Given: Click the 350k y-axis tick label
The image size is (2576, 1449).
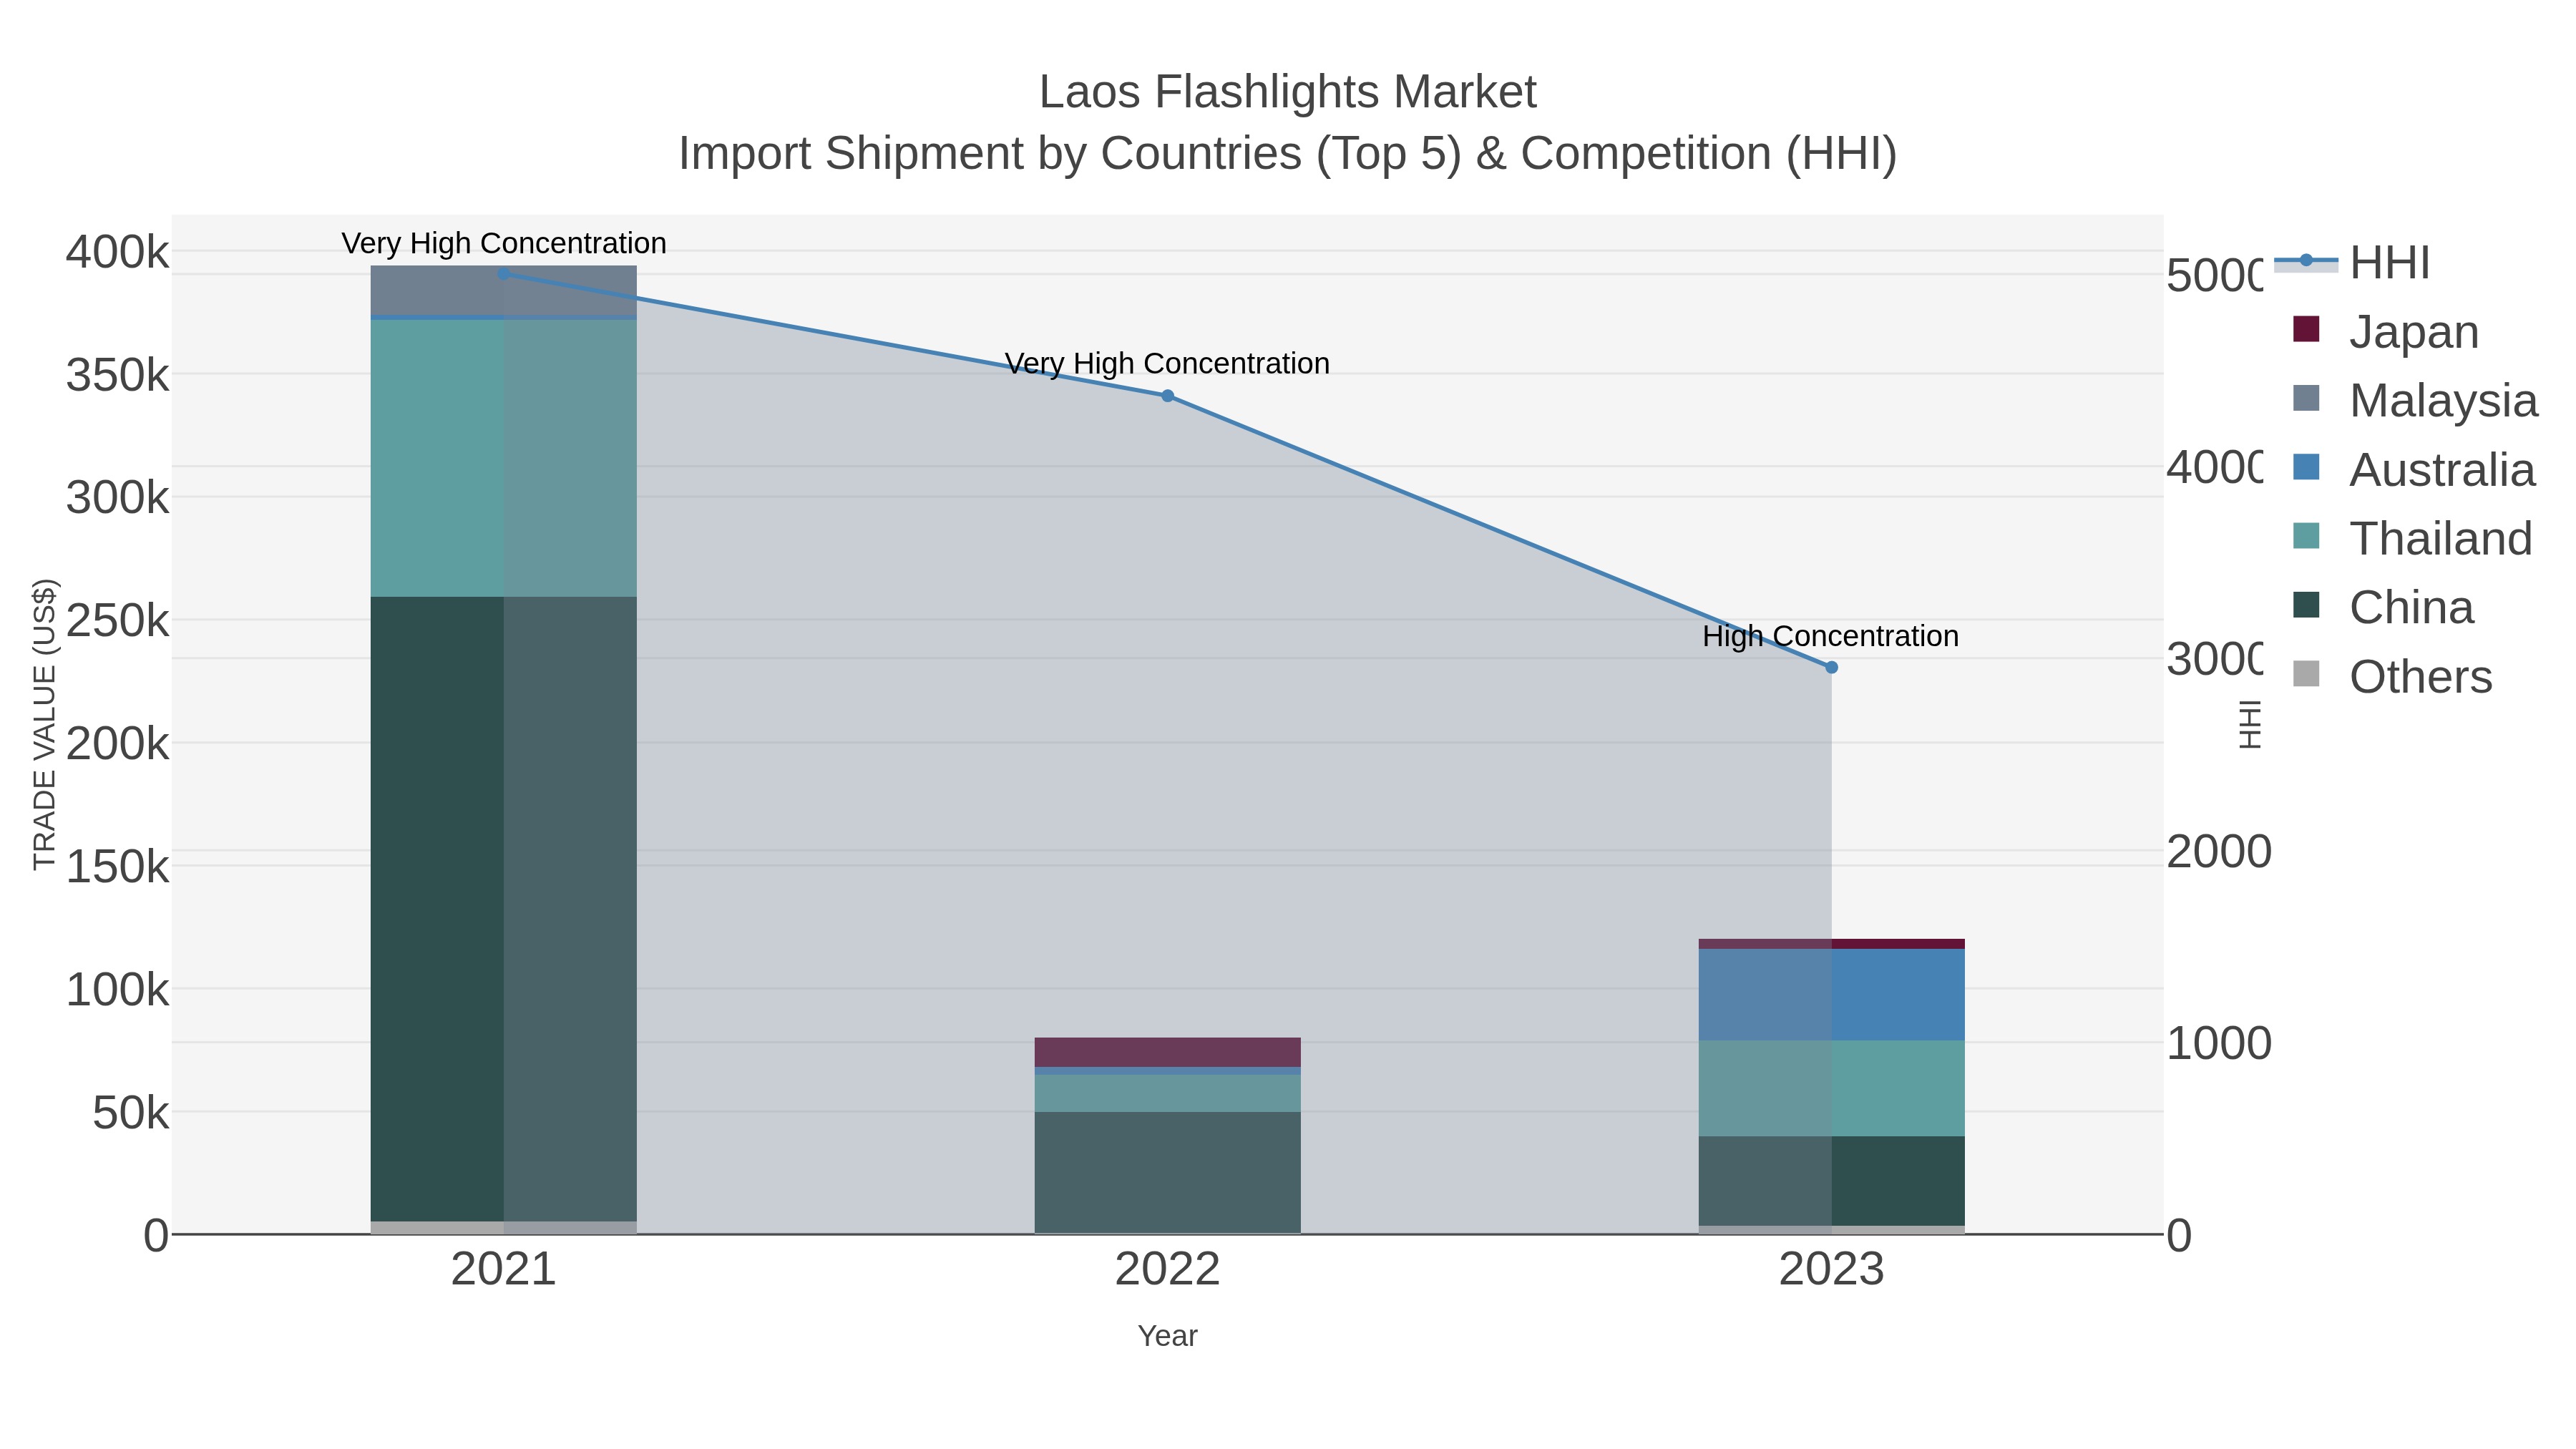Looking at the screenshot, I should pyautogui.click(x=117, y=376).
